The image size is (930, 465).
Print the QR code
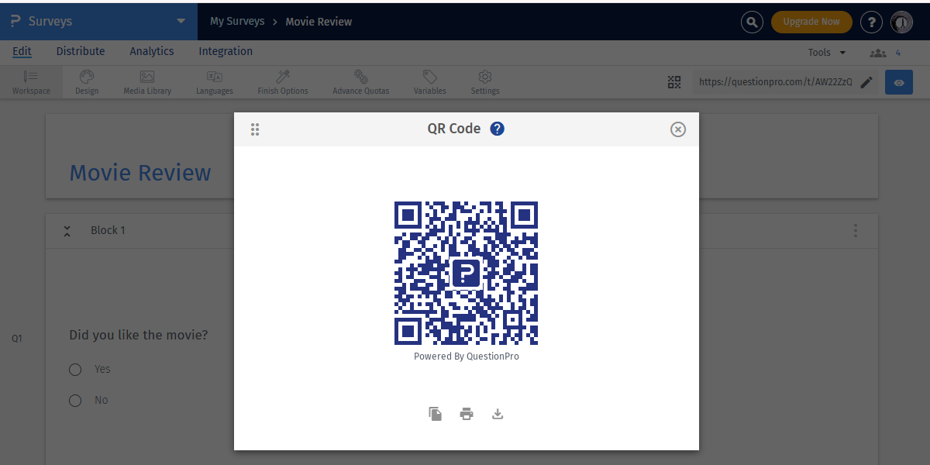click(x=467, y=414)
